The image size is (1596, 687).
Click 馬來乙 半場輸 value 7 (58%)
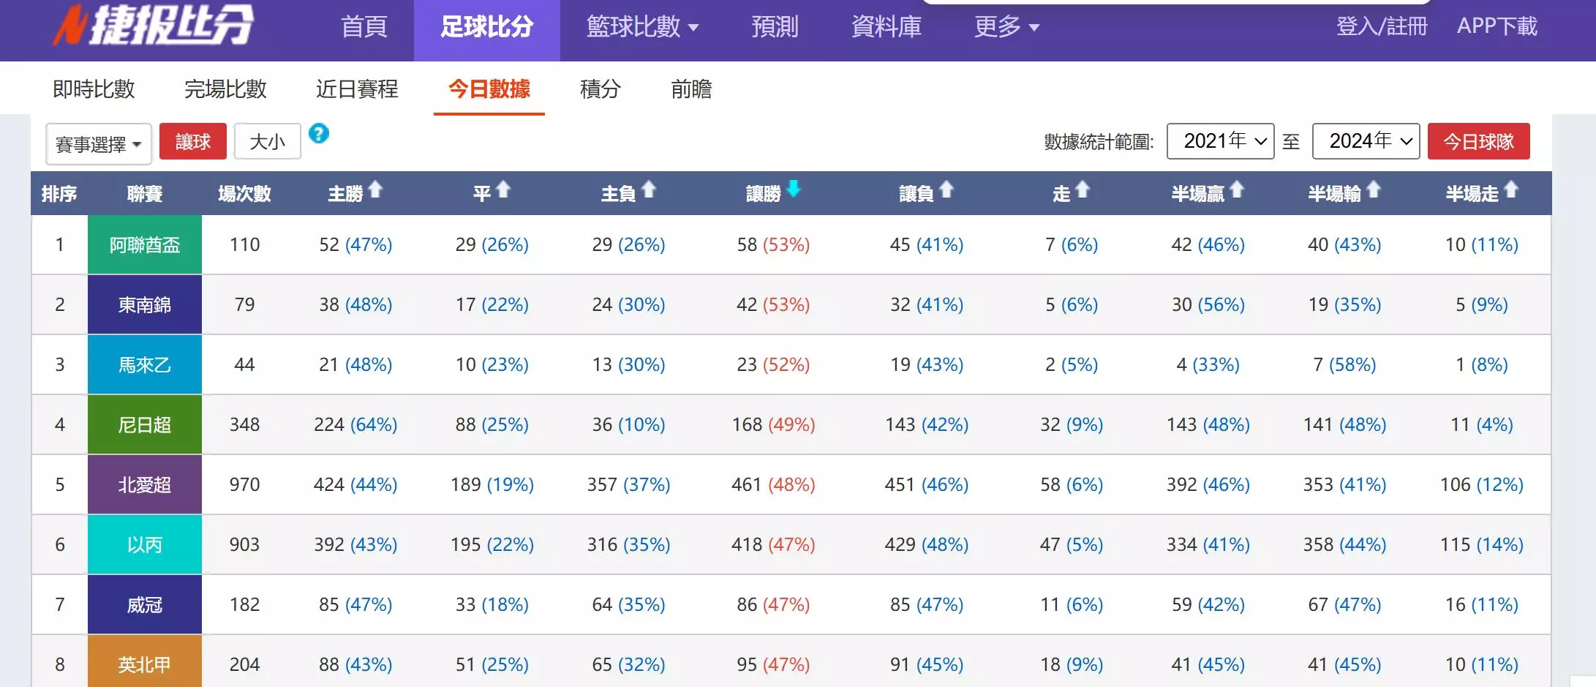1344,364
